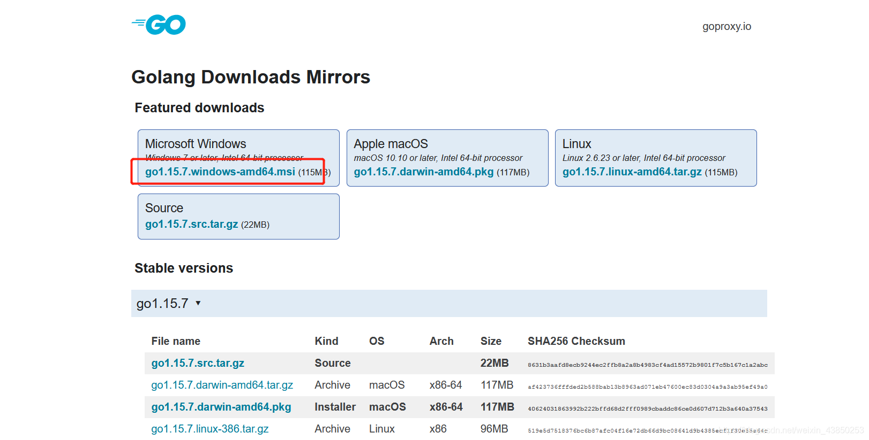Select the Linux box heading
This screenshot has height=440, width=869.
(x=577, y=144)
